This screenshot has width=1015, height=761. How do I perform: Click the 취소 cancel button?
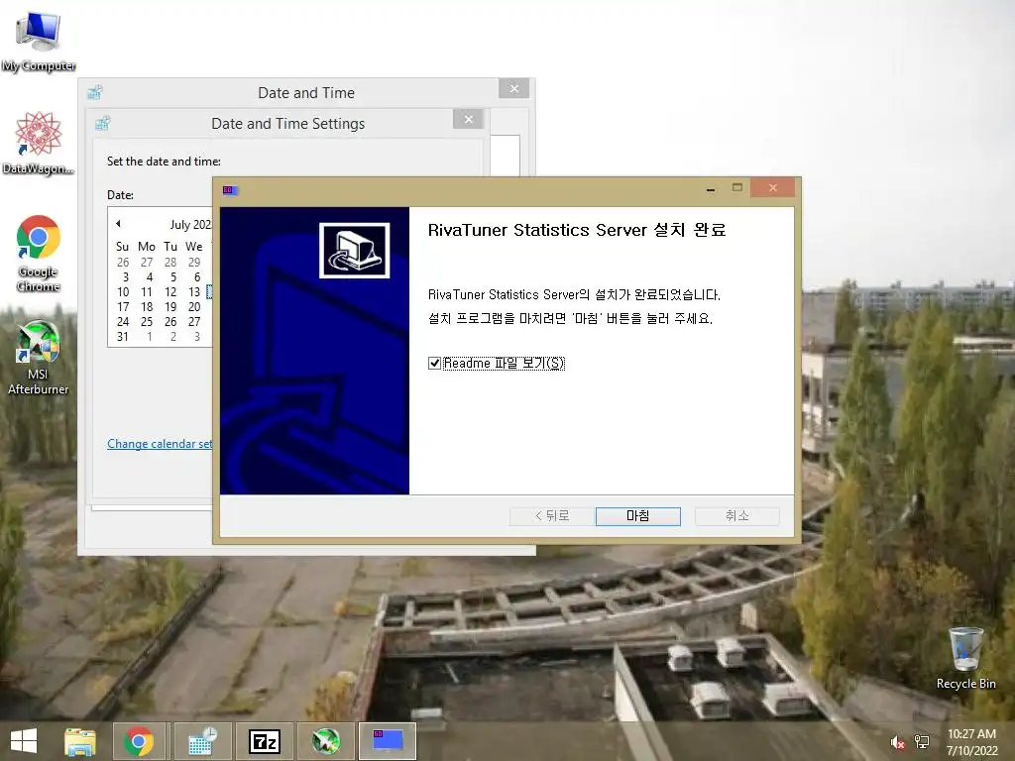pos(736,515)
